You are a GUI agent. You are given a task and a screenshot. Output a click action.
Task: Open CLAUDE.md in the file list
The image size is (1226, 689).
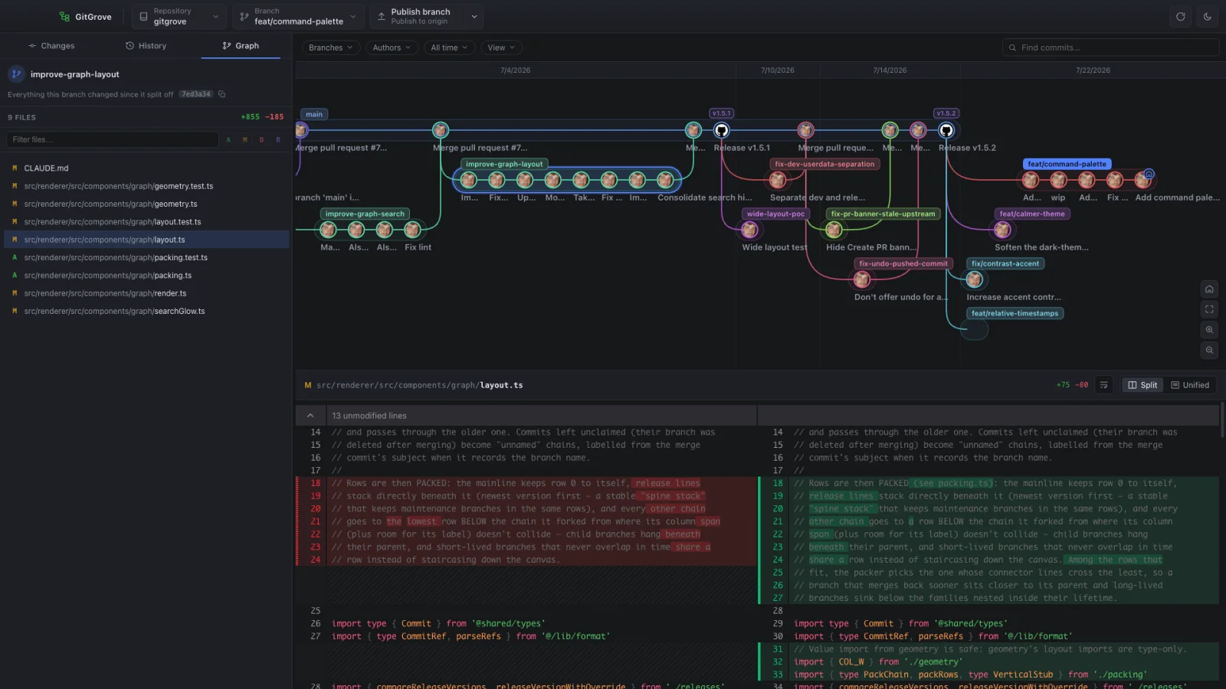coord(146,168)
